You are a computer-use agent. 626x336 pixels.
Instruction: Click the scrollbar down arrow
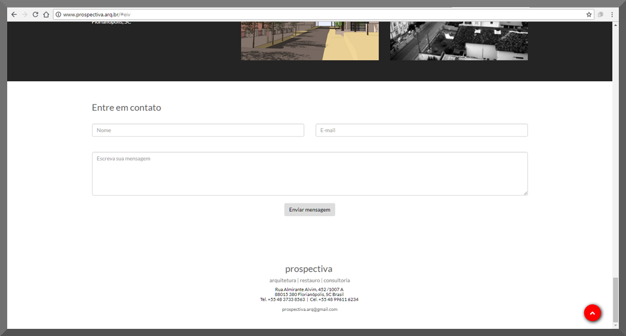pos(616,326)
